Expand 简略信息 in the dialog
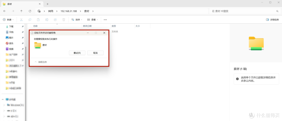 [41, 62]
